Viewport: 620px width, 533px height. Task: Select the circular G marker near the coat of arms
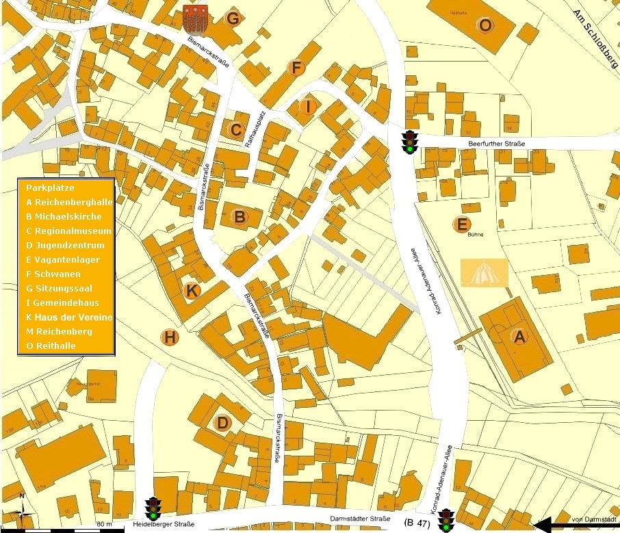(x=233, y=19)
